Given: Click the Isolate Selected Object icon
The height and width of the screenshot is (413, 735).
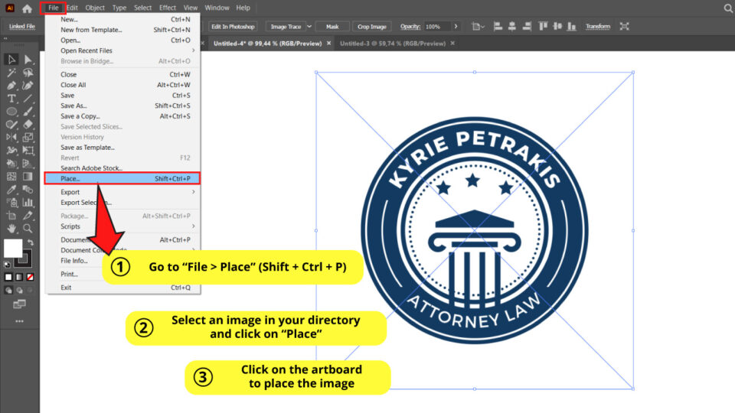Looking at the screenshot, I should tap(625, 27).
